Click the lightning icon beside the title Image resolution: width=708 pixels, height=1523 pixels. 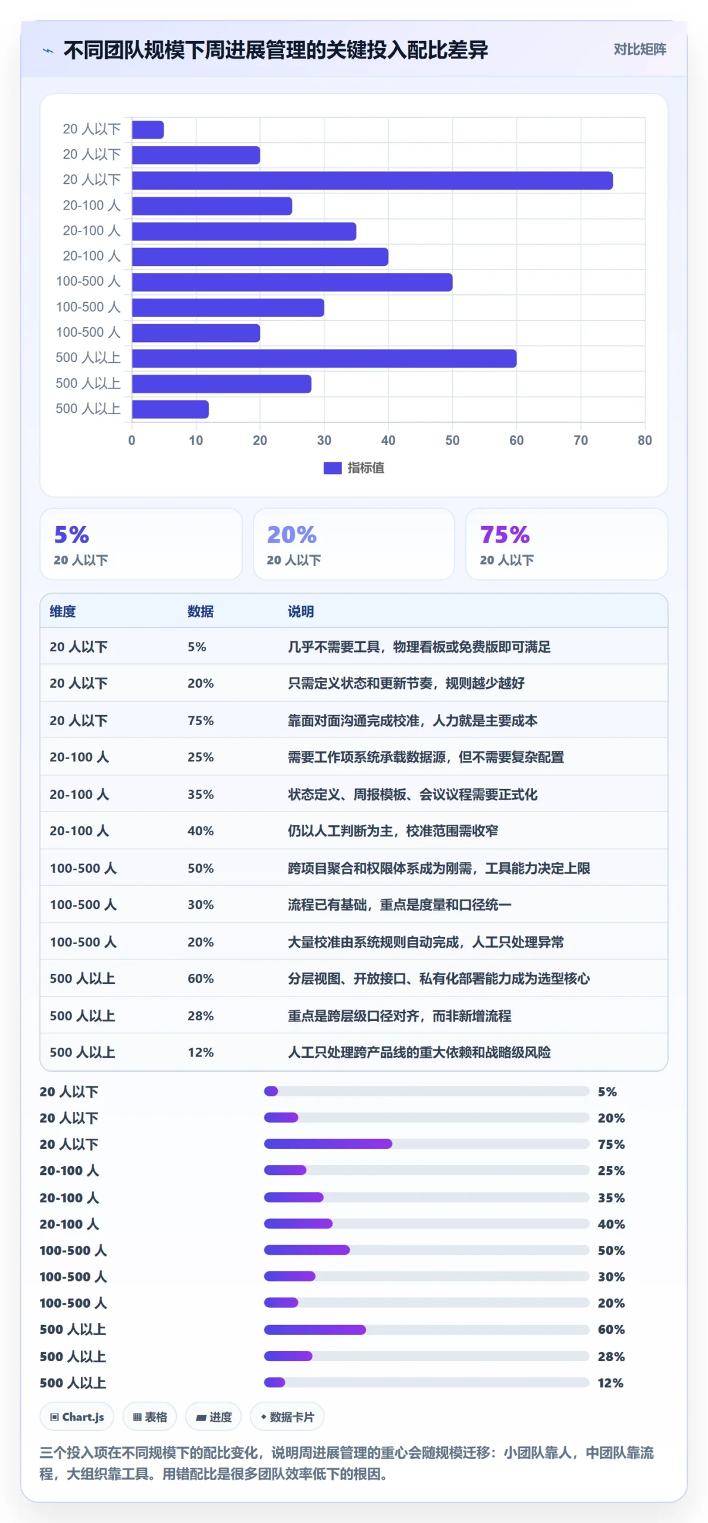click(x=48, y=51)
